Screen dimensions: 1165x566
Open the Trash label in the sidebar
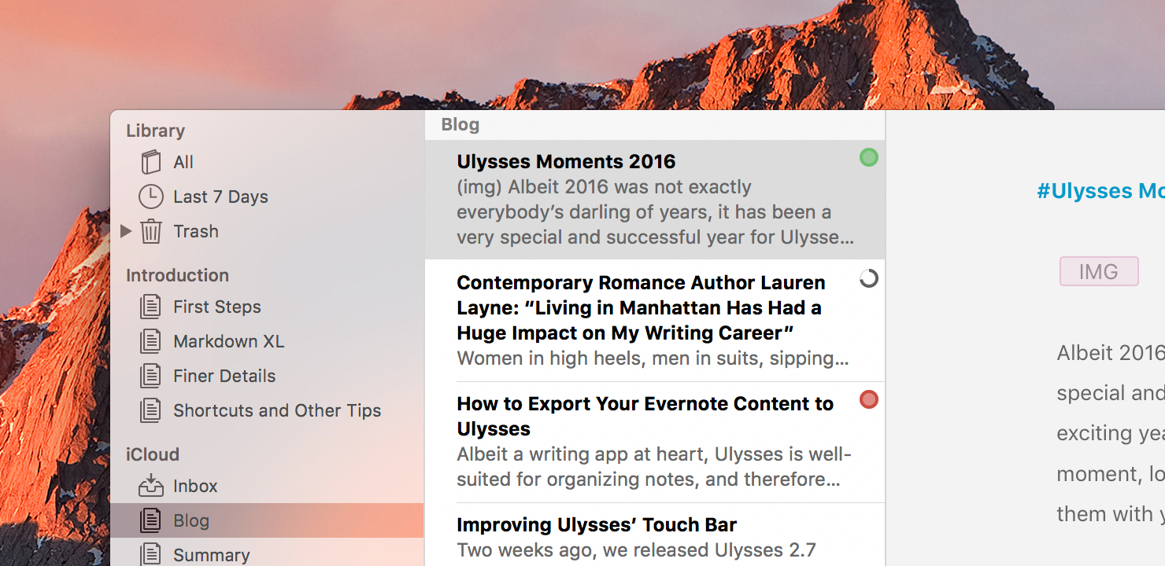point(196,231)
